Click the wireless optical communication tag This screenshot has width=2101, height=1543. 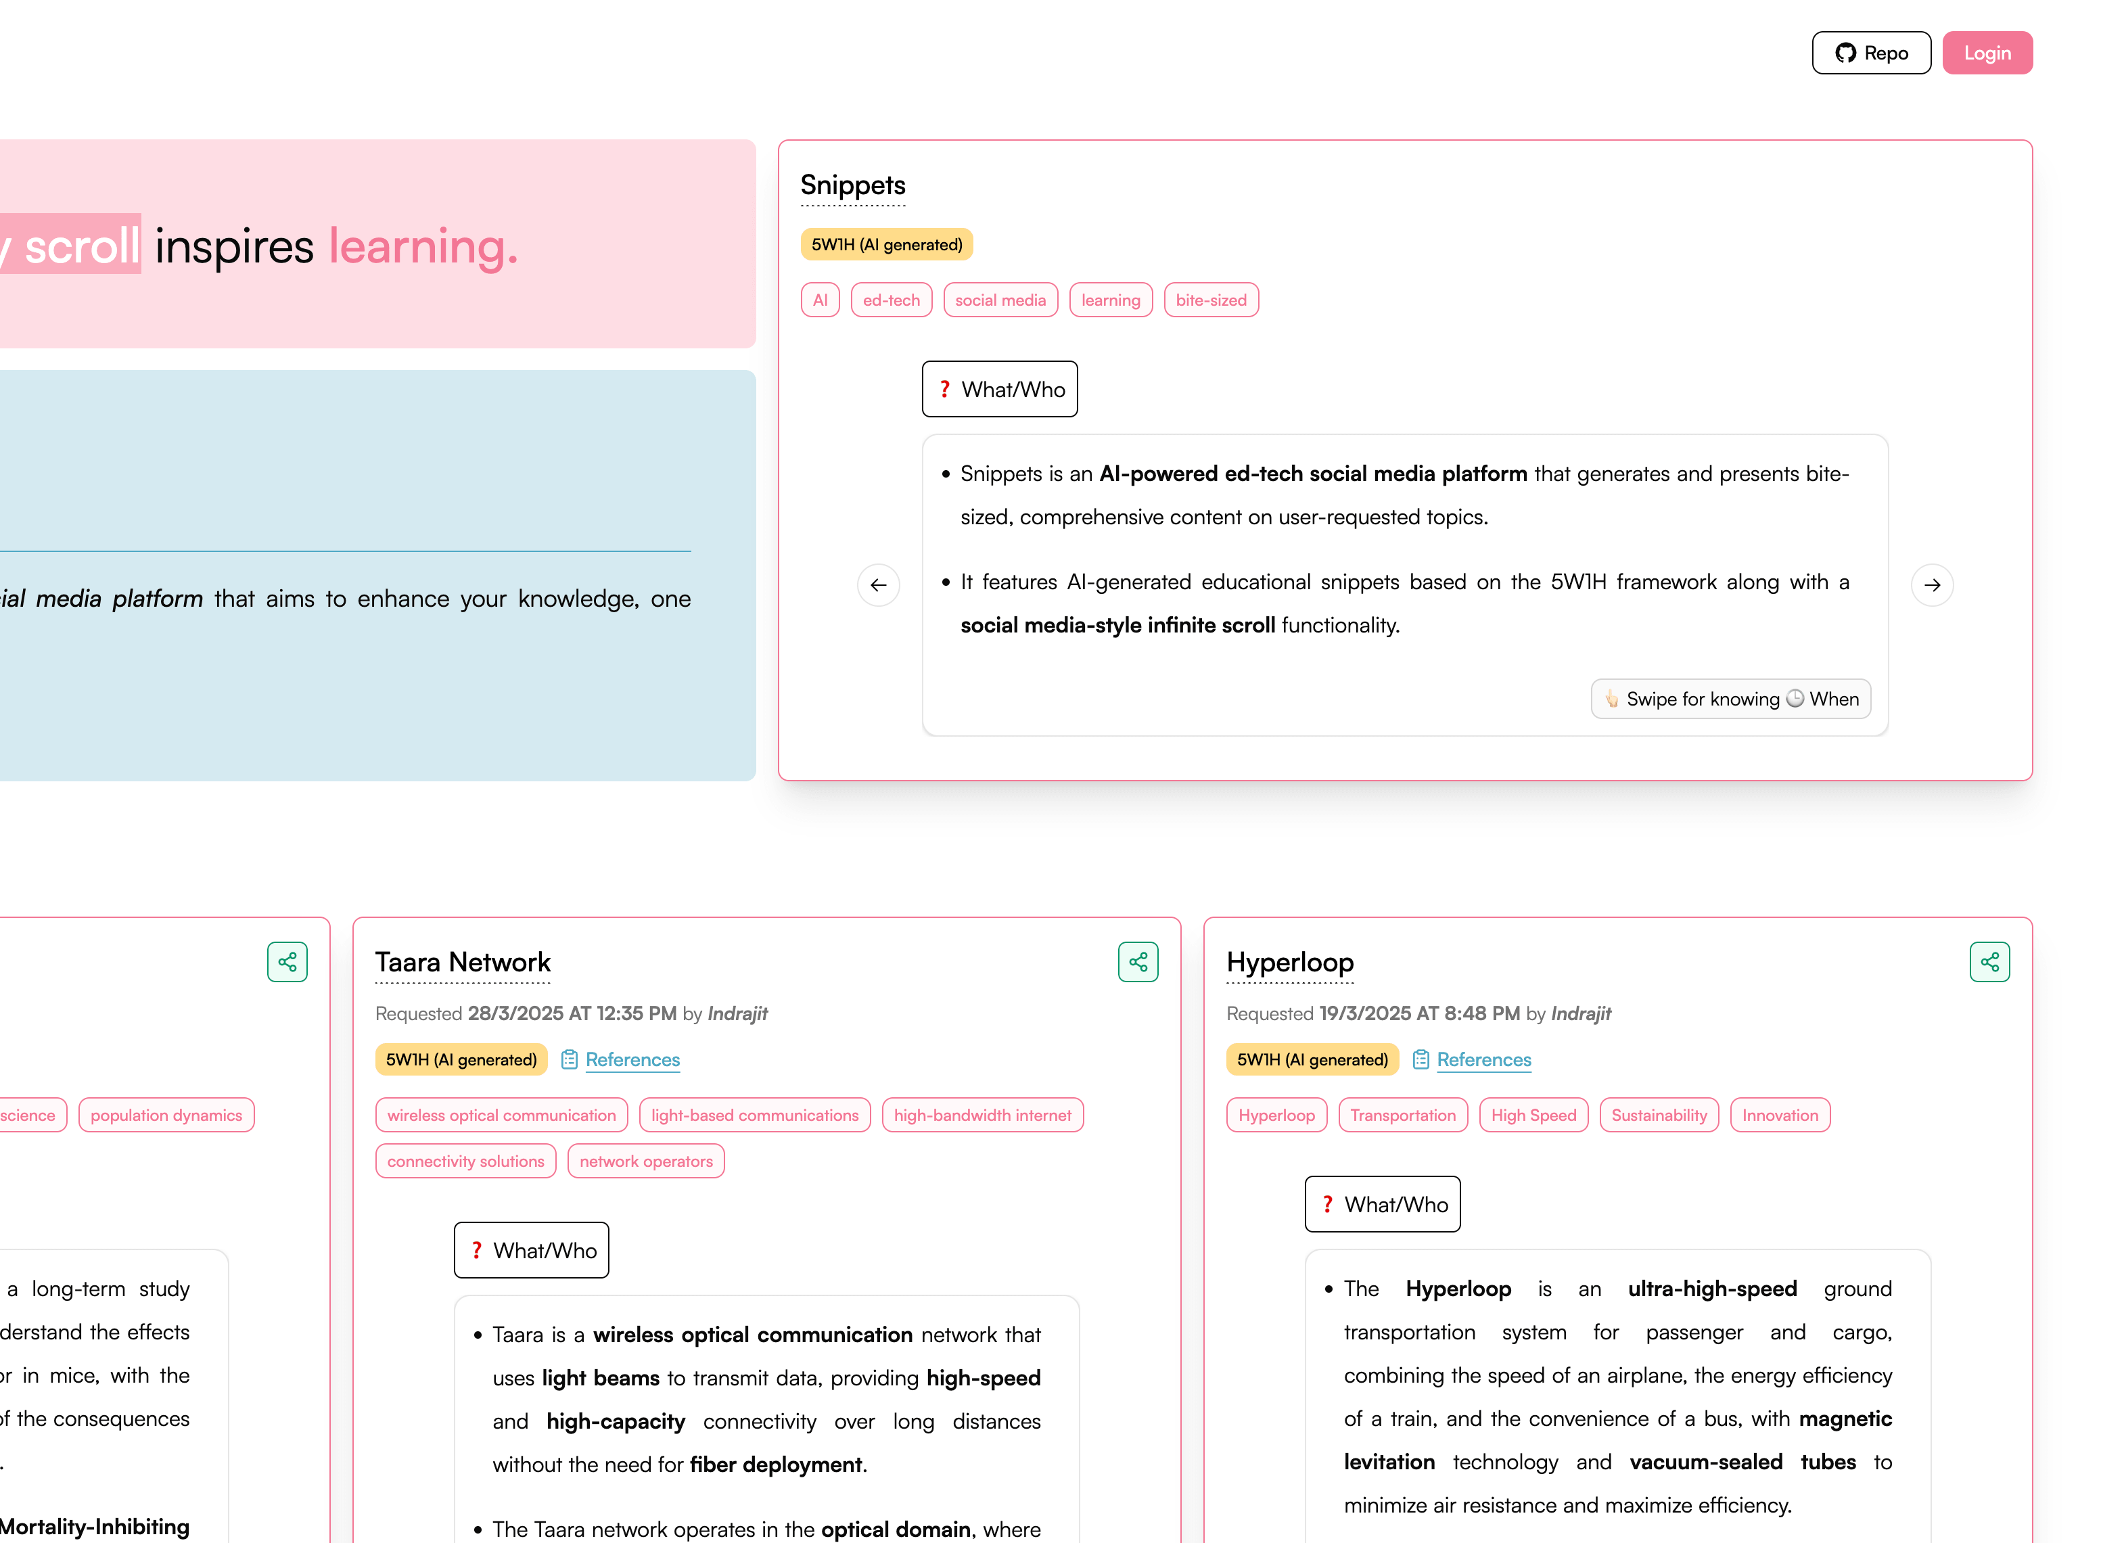coord(501,1114)
